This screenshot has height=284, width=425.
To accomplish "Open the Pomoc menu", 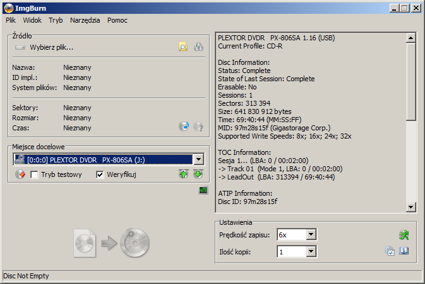I will coord(117,20).
